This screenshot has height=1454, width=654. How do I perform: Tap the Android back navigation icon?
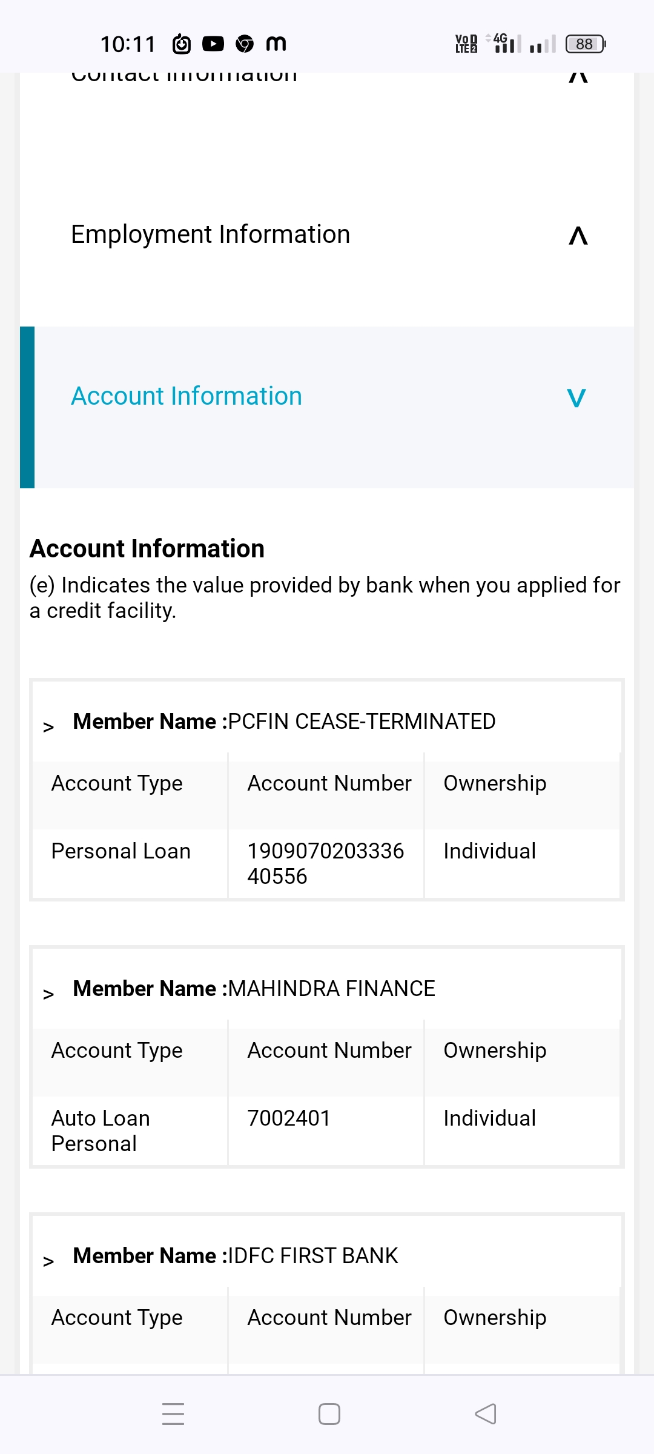click(x=486, y=1414)
